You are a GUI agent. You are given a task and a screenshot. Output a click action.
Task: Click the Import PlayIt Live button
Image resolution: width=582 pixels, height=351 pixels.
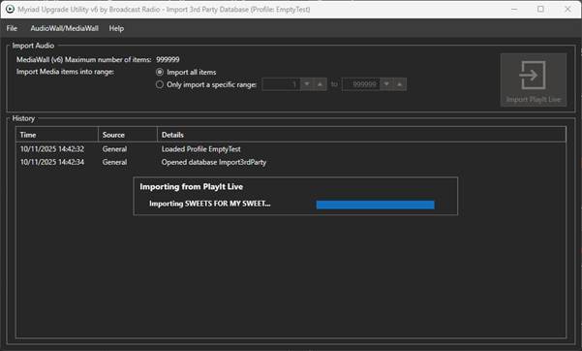[x=534, y=80]
